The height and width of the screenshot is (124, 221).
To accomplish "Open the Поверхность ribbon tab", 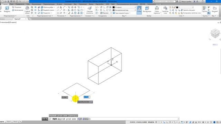I will 20,4.
